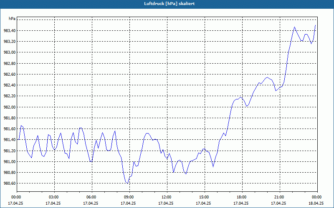Click the 983,00 y-axis value

point(10,52)
